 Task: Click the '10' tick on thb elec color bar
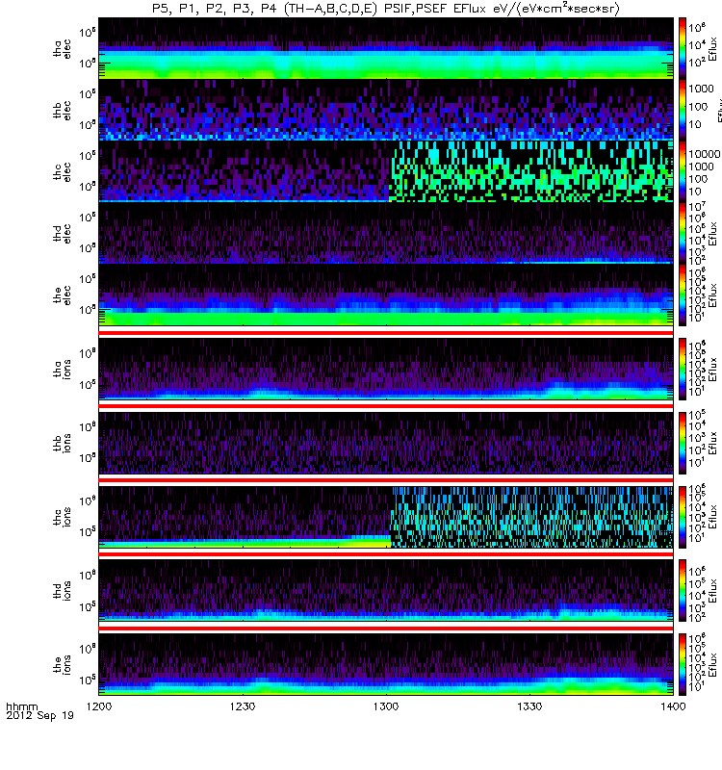[695, 124]
